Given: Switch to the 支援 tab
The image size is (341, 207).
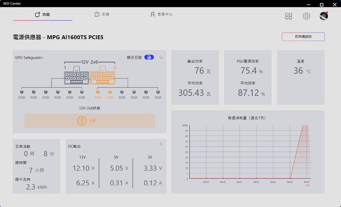Looking at the screenshot, I should click(102, 14).
